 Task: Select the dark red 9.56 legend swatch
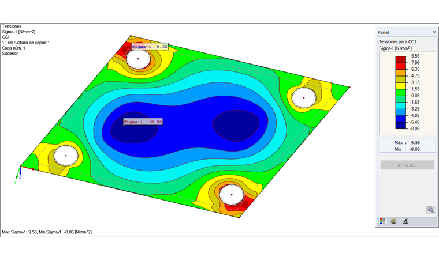click(x=401, y=59)
